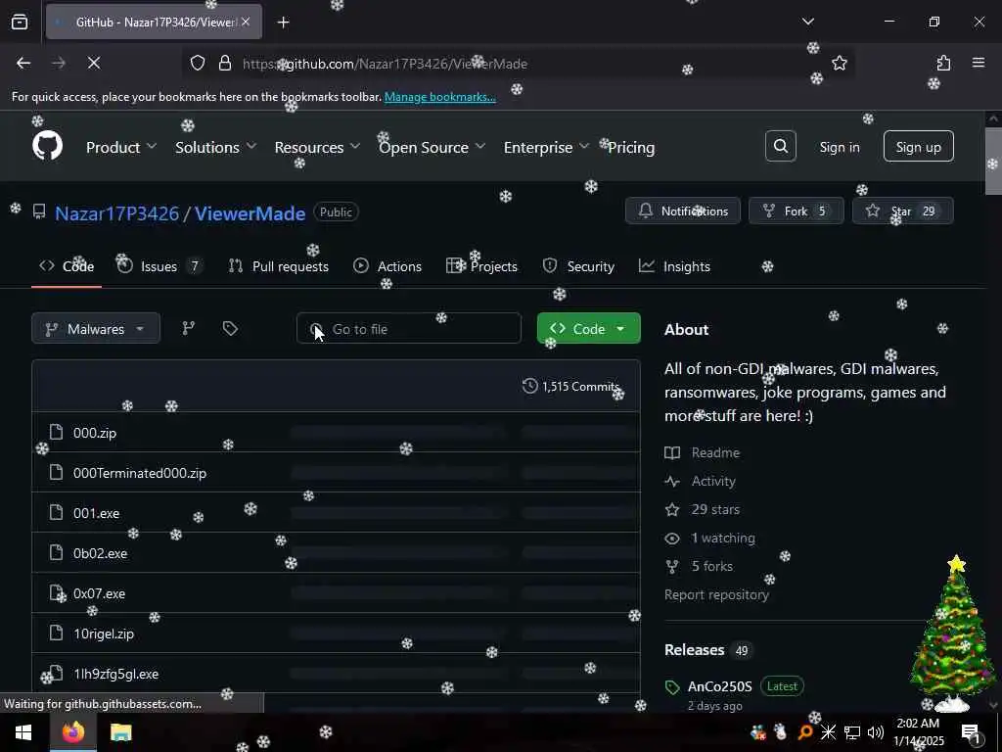Switch to Actions tab
This screenshot has width=1002, height=752.
pos(387,266)
